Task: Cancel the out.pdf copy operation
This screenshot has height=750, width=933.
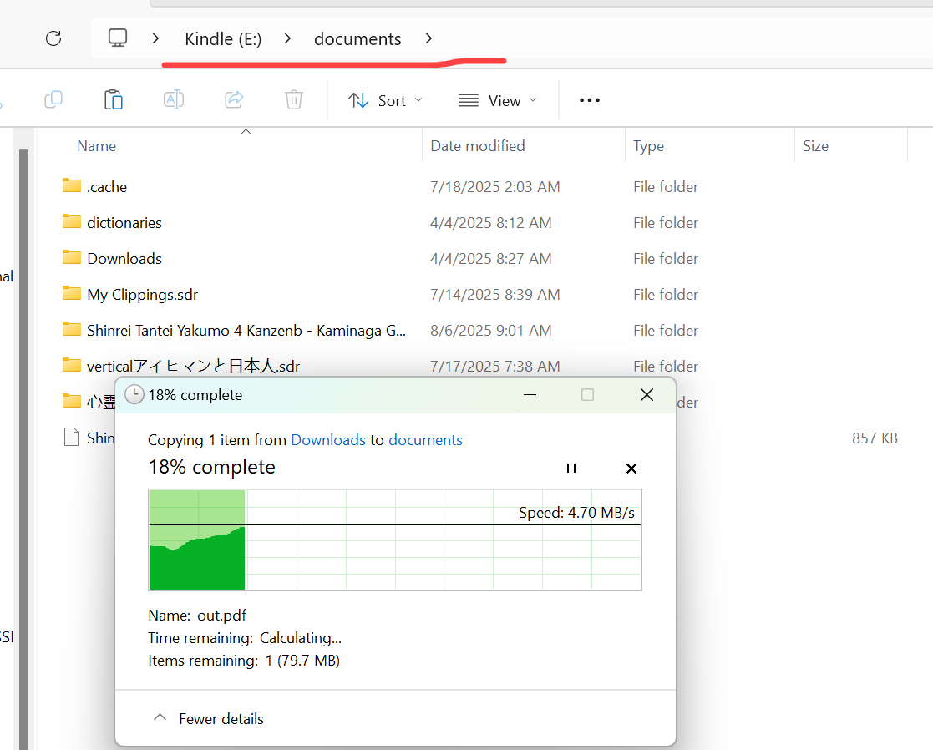Action: point(631,469)
